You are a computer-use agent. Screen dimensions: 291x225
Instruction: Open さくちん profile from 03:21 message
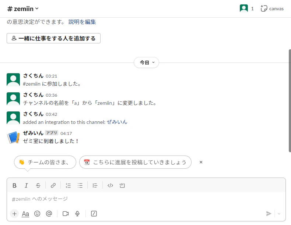click(33, 76)
